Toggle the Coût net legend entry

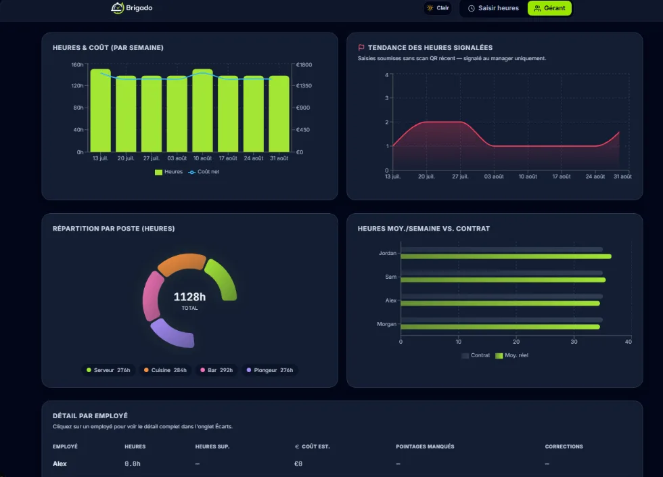tap(204, 172)
